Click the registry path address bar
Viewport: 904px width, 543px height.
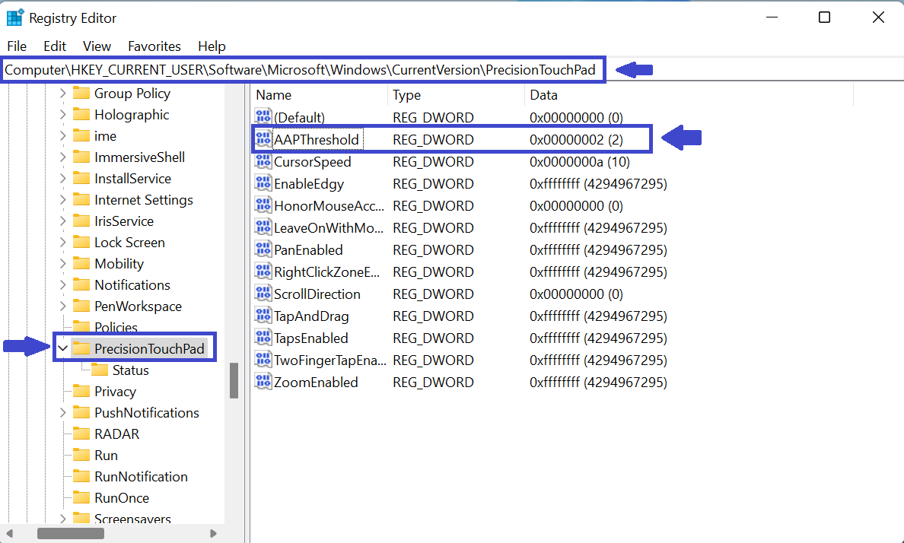click(304, 70)
